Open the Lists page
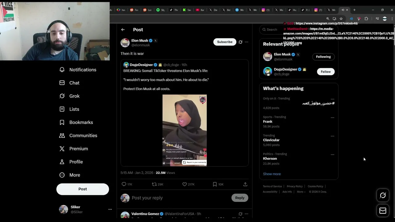The image size is (395, 222). [x=69, y=109]
